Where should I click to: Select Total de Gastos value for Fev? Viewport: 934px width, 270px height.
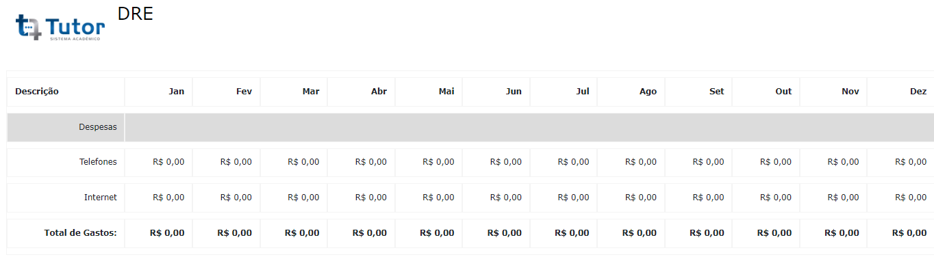click(234, 233)
